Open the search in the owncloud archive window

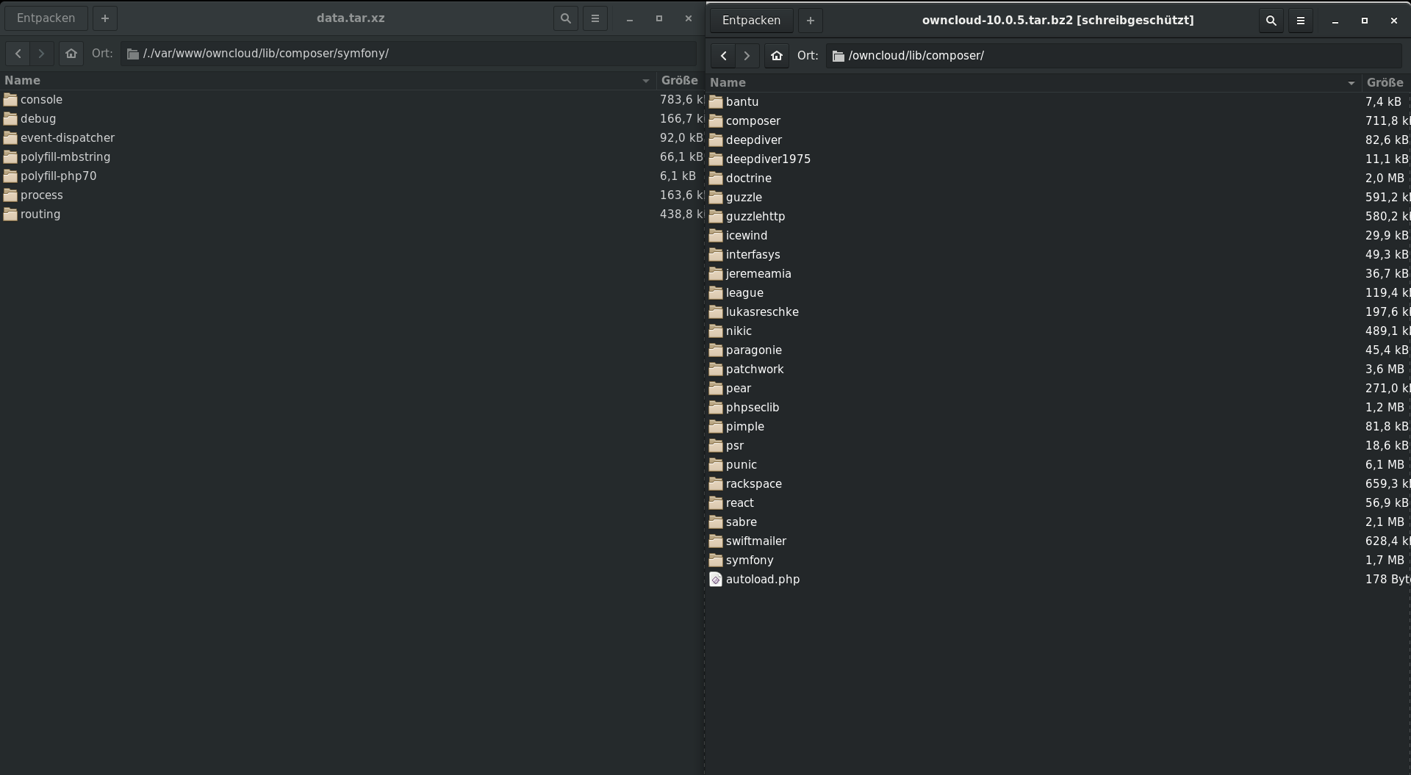point(1270,21)
